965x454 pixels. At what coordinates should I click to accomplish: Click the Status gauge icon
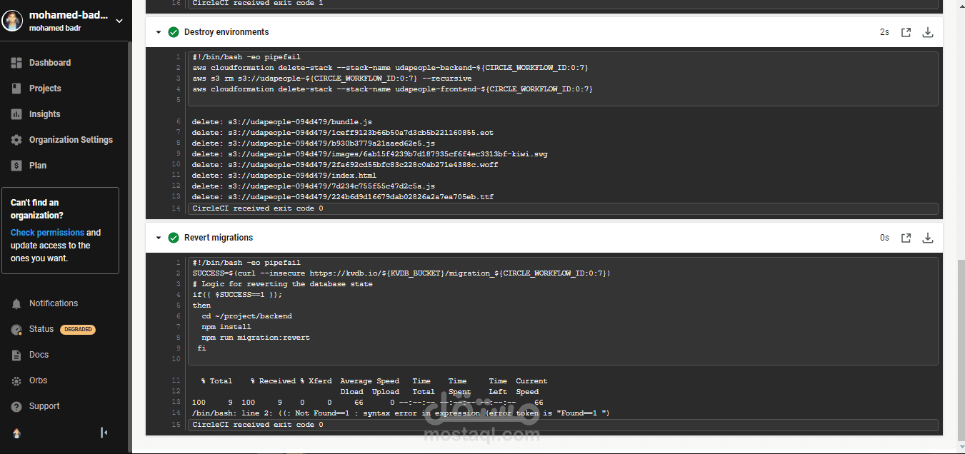pyautogui.click(x=16, y=329)
